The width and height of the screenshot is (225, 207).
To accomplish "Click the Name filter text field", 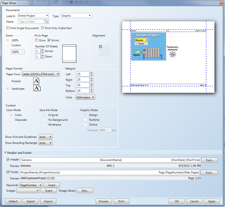I will [31, 22].
